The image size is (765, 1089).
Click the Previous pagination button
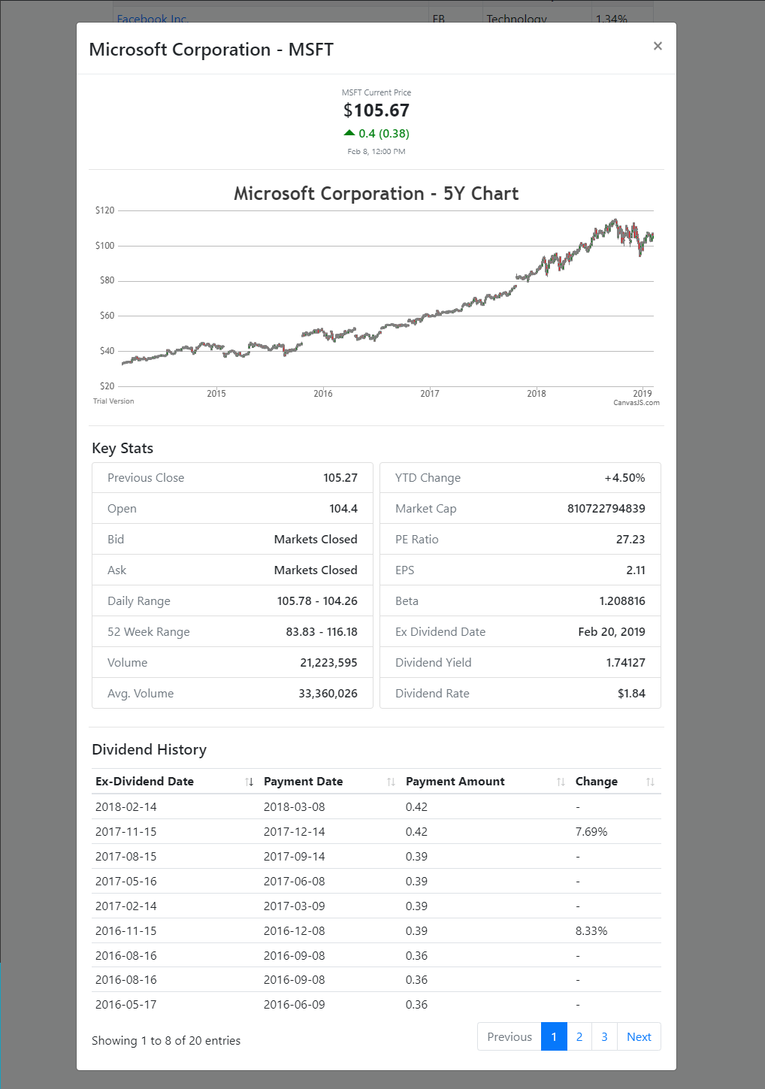(x=509, y=1036)
